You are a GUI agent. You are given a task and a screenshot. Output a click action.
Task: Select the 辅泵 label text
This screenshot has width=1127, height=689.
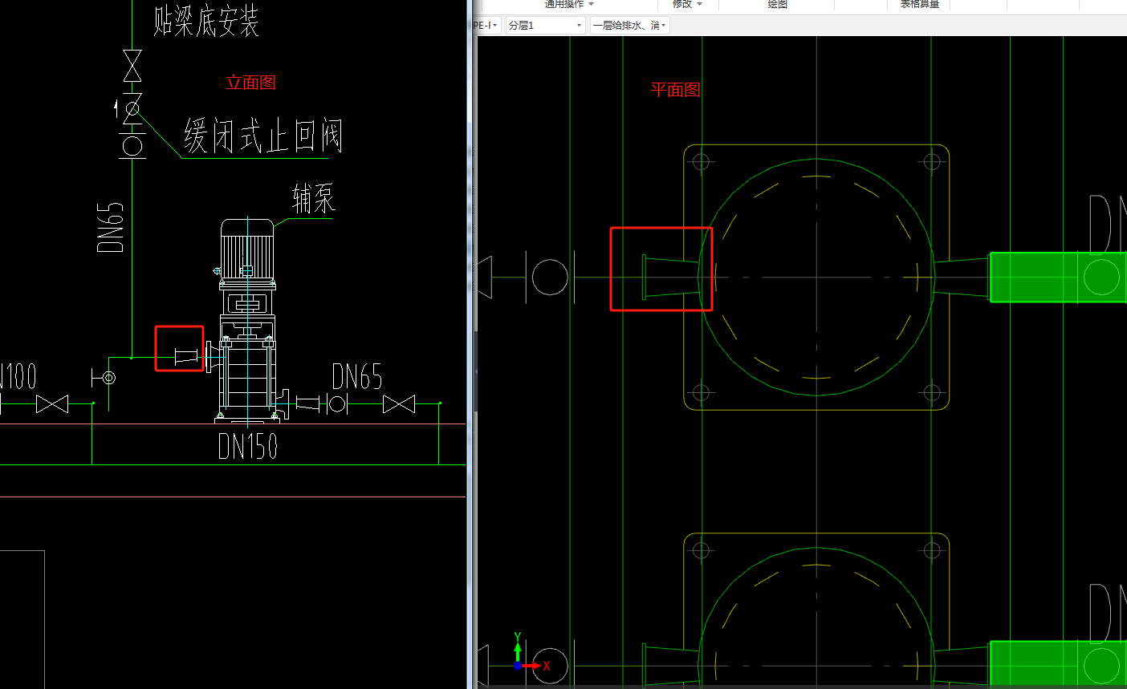(314, 199)
